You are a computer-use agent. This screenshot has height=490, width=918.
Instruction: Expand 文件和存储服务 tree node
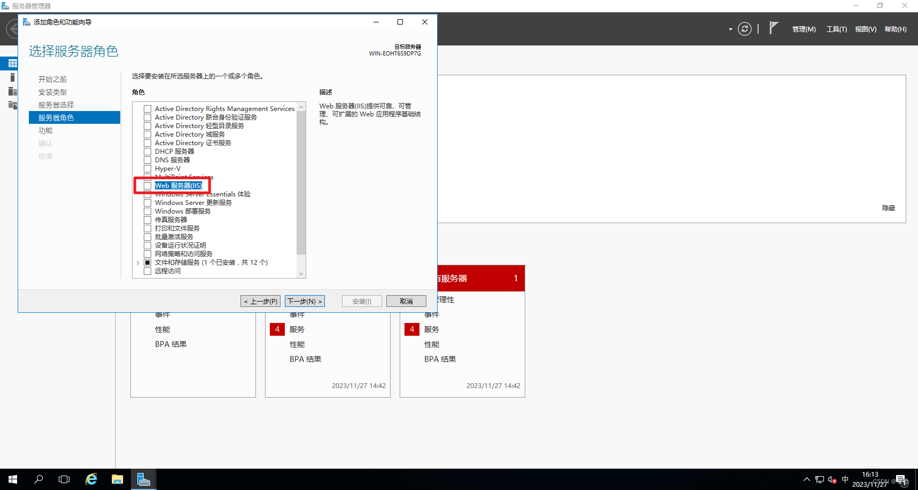138,263
